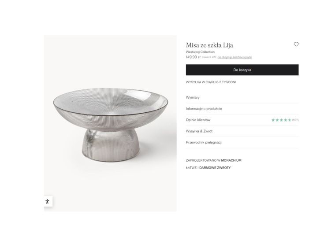Image resolution: width=335 pixels, height=251 pixels.
Task: Expand the Przewodnik pielęgnacji section
Action: point(204,142)
